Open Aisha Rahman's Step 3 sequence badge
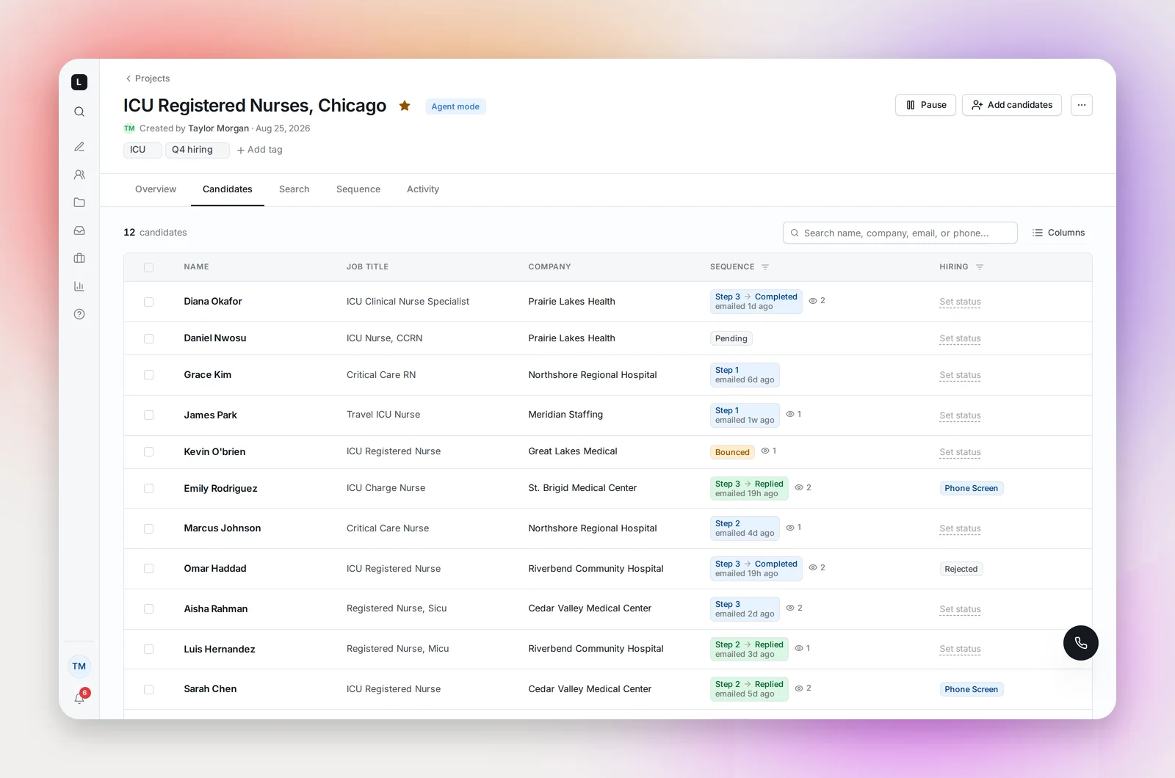Image resolution: width=1175 pixels, height=778 pixels. pos(745,608)
